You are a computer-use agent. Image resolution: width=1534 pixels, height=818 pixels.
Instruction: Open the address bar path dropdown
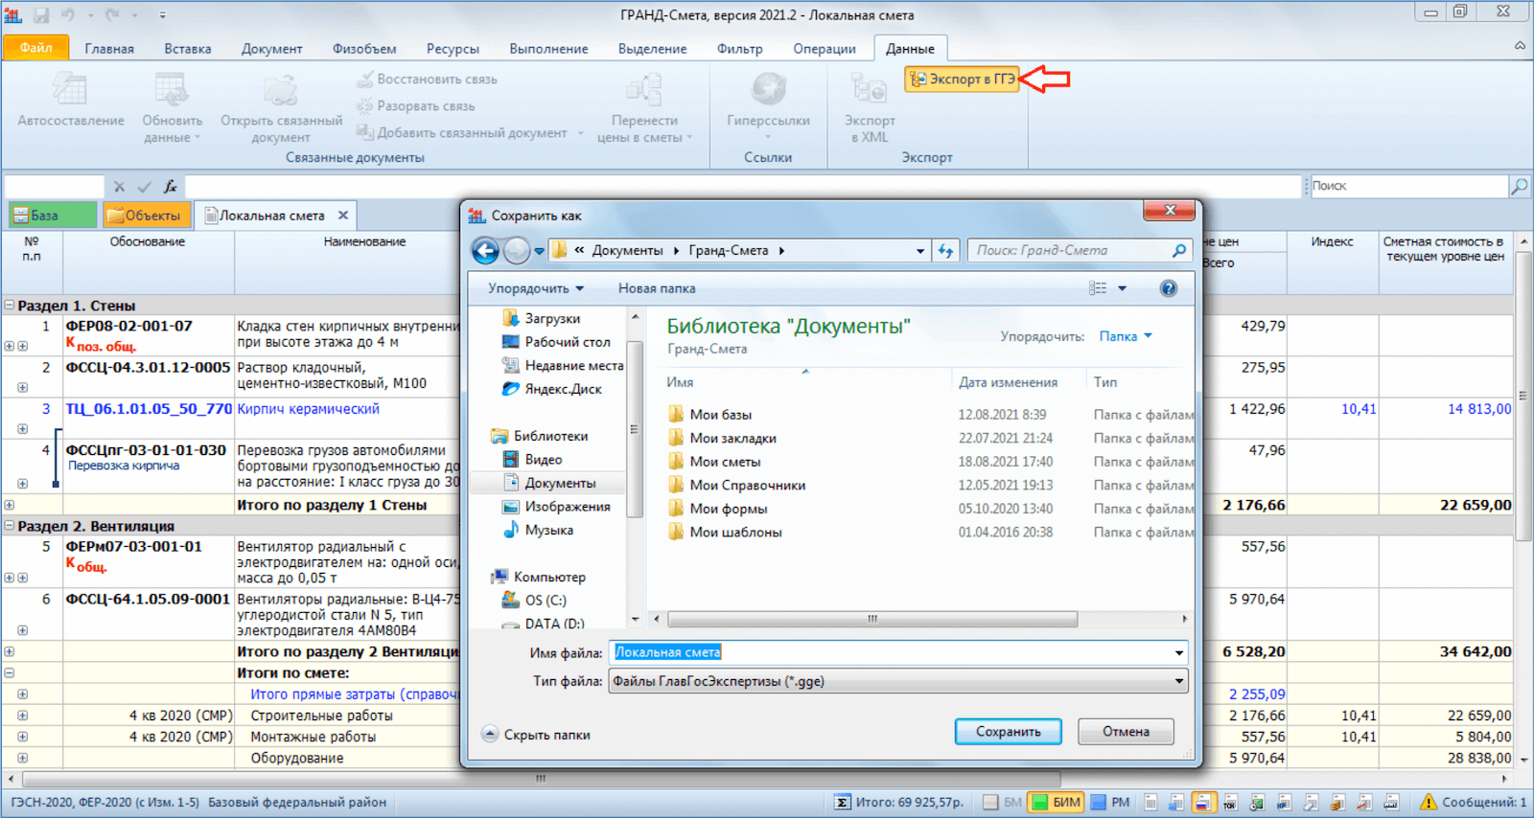pyautogui.click(x=920, y=251)
